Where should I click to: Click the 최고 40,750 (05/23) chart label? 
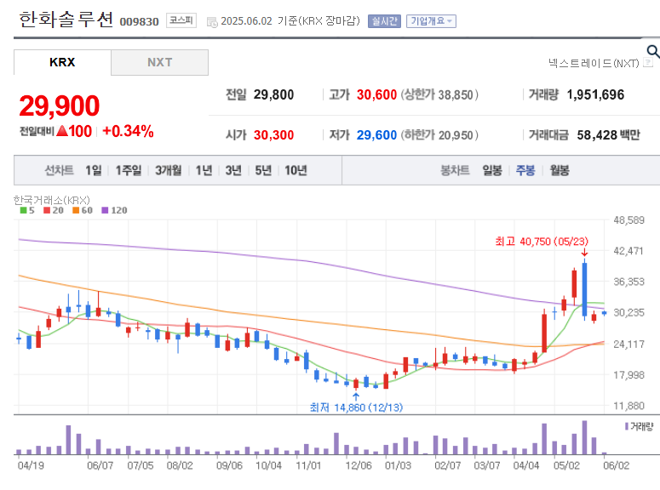click(x=542, y=242)
